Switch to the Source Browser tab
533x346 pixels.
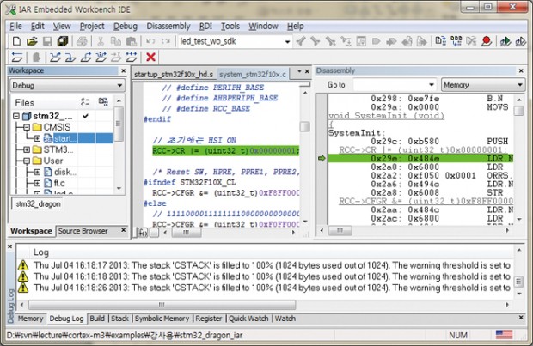tap(83, 231)
